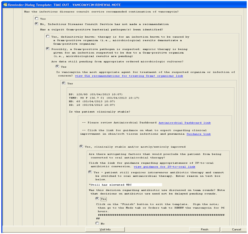Viewport: 248px width, 234px height.
Task: Select No, Infectious Diseases Consult Service option
Action: (37, 24)
